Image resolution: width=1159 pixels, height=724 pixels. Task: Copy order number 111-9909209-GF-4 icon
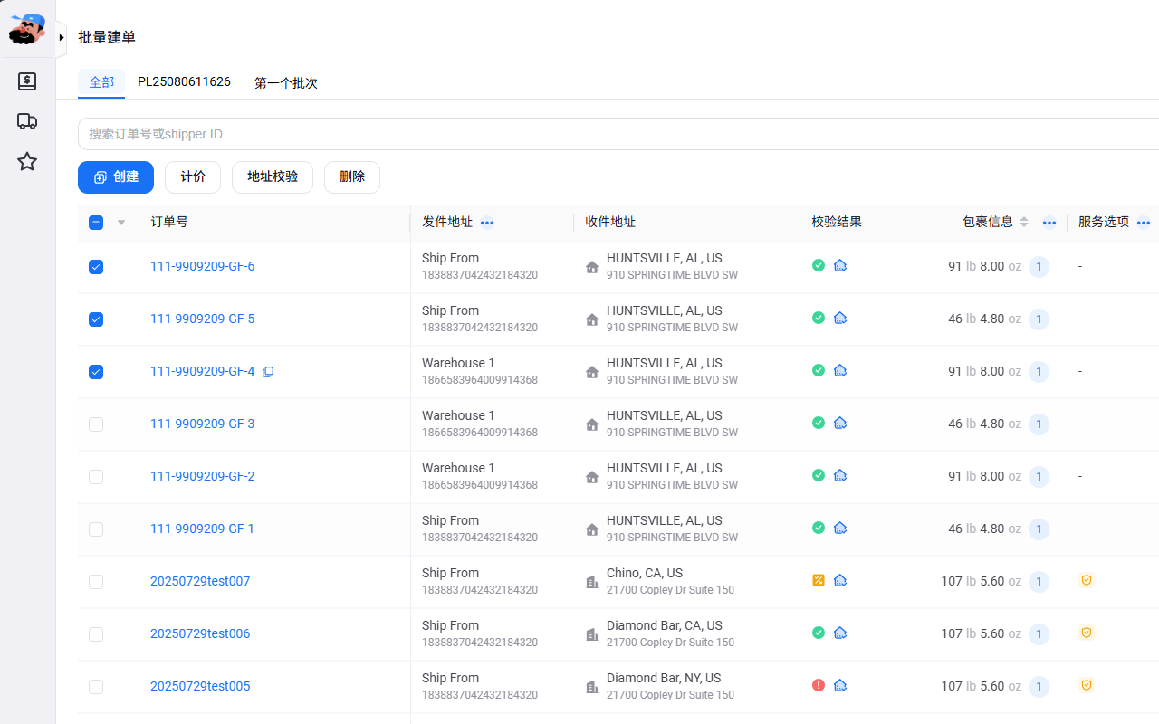[268, 372]
